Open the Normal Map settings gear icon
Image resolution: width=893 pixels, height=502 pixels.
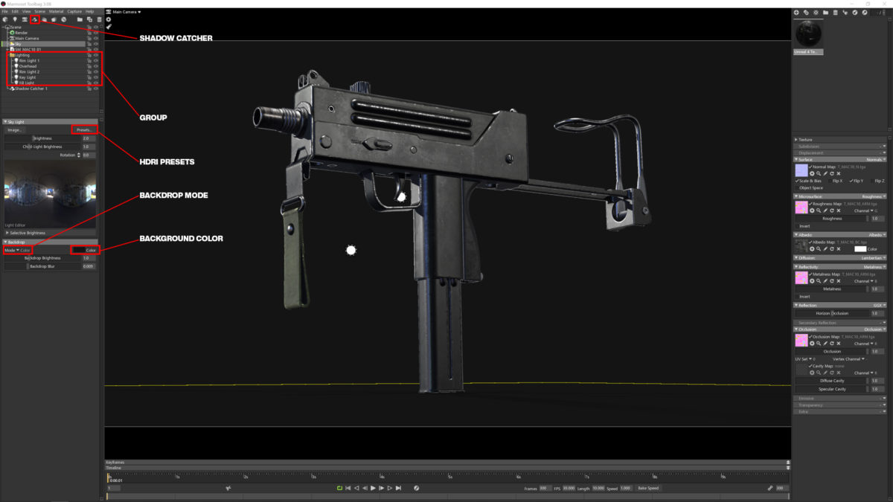[812, 173]
